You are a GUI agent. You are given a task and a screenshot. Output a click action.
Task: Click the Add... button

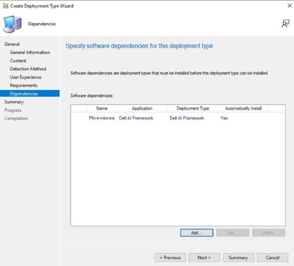[x=196, y=232]
